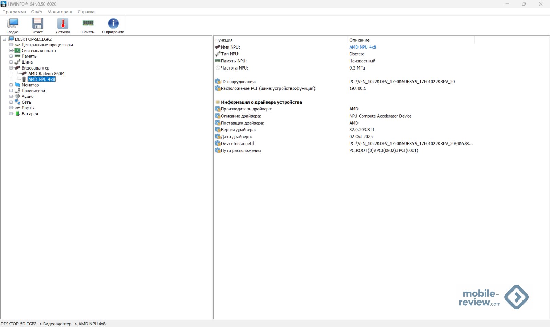Open the Мониторинг menu

(60, 12)
